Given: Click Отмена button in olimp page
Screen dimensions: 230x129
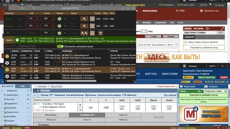Looking at the screenshot, I should click(x=171, y=37).
